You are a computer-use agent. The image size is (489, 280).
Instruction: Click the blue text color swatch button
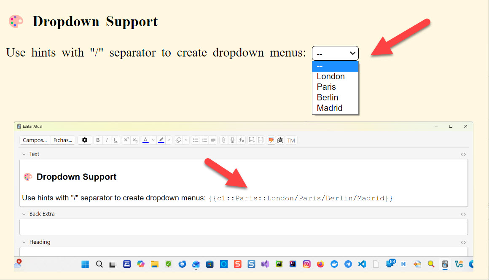(145, 140)
